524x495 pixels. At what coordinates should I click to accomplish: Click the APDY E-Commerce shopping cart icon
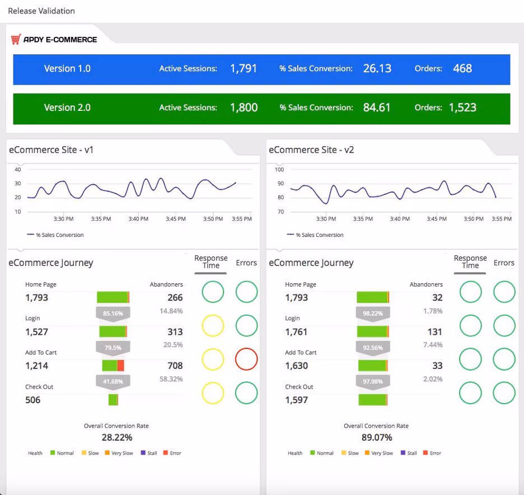coord(16,40)
